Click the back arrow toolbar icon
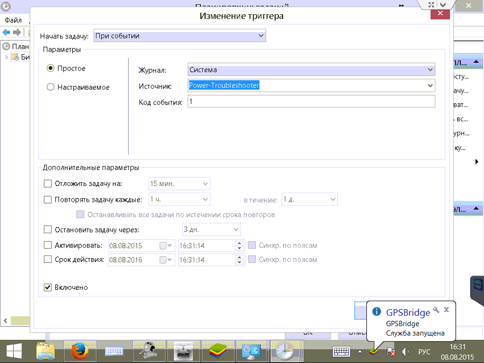The height and width of the screenshot is (363, 484). (6, 33)
